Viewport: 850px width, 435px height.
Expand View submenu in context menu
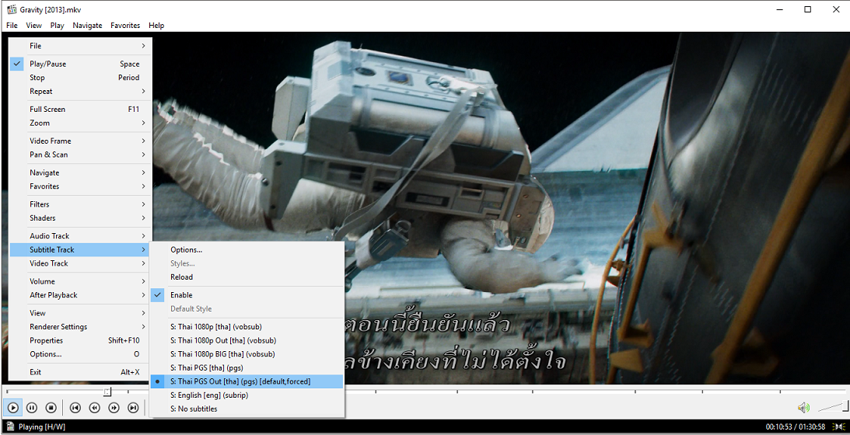click(x=80, y=312)
